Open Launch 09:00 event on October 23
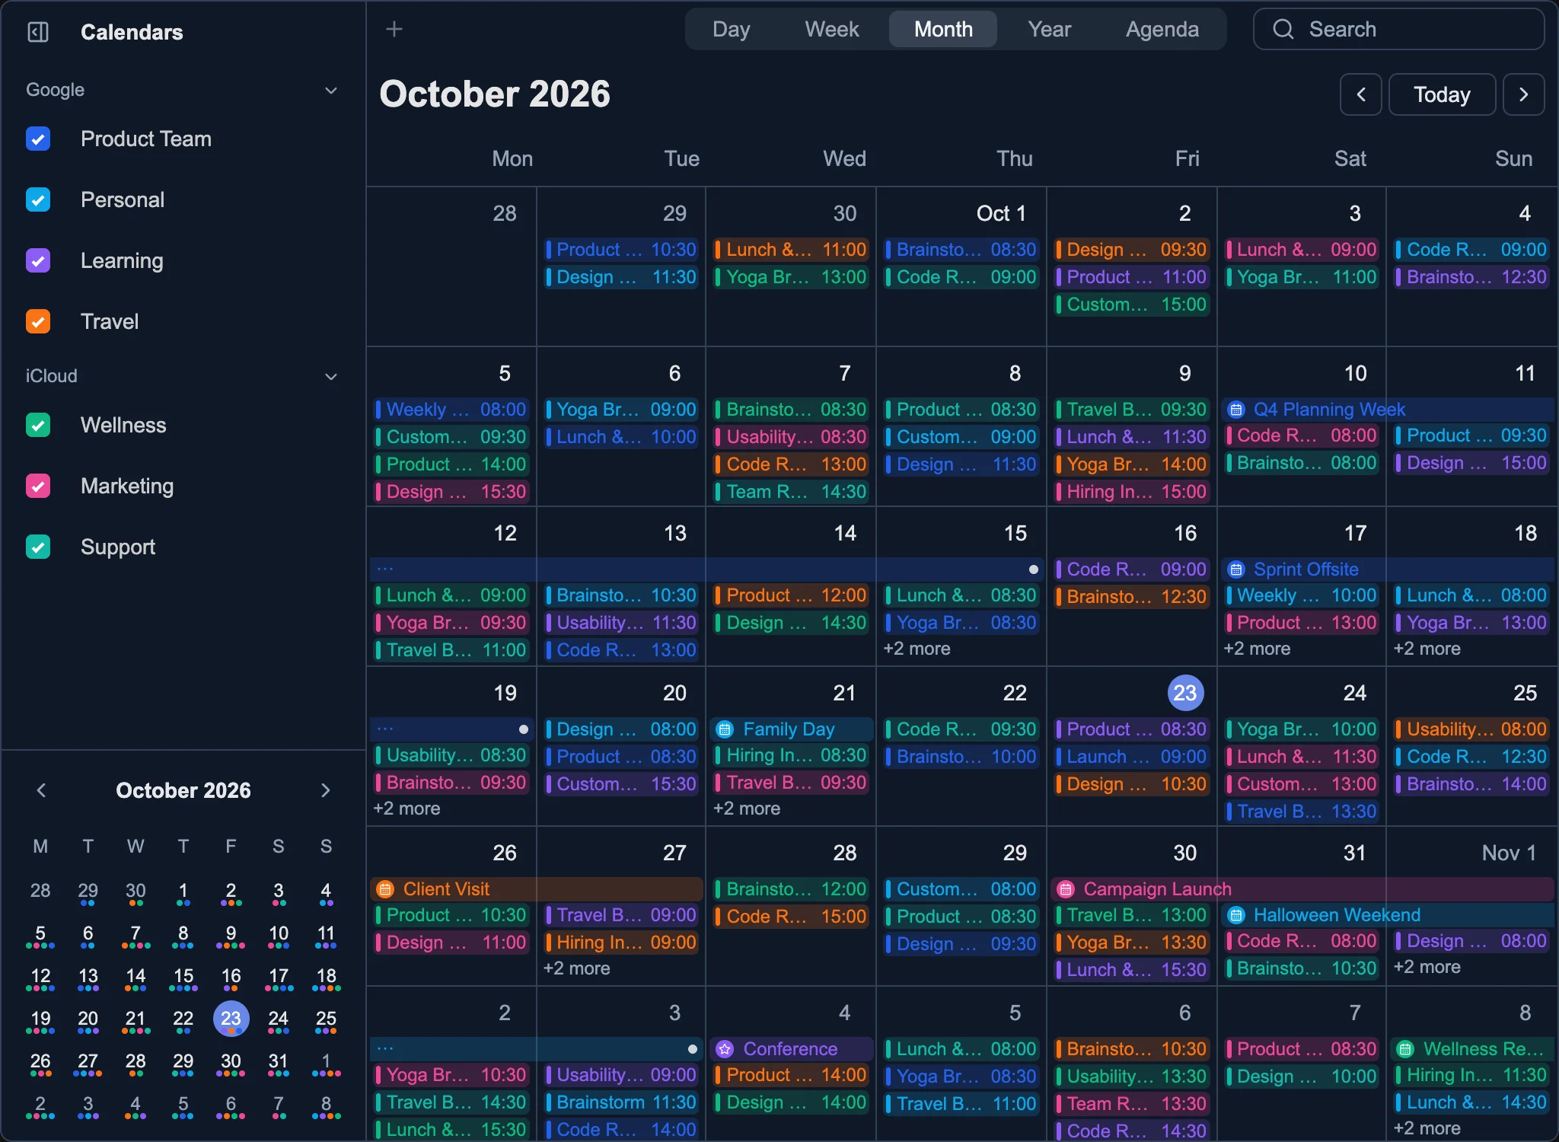This screenshot has width=1559, height=1142. tap(1131, 757)
